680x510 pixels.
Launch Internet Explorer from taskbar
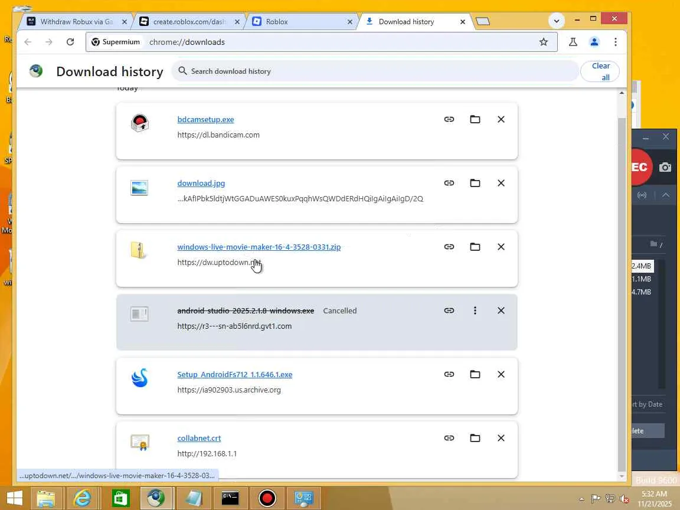click(82, 498)
